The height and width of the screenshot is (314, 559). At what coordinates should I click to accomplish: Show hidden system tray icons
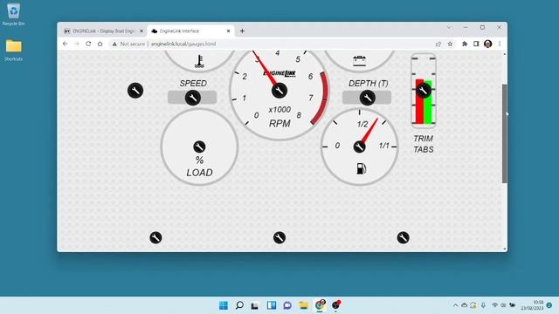455,305
